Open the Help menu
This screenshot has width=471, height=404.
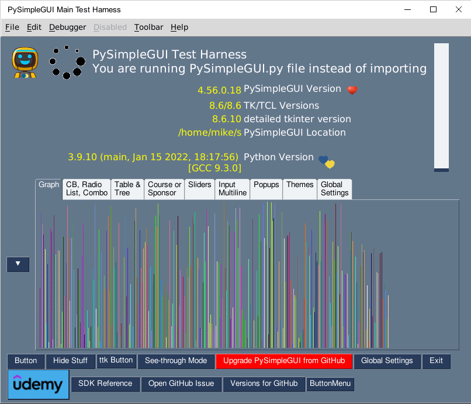coord(179,27)
